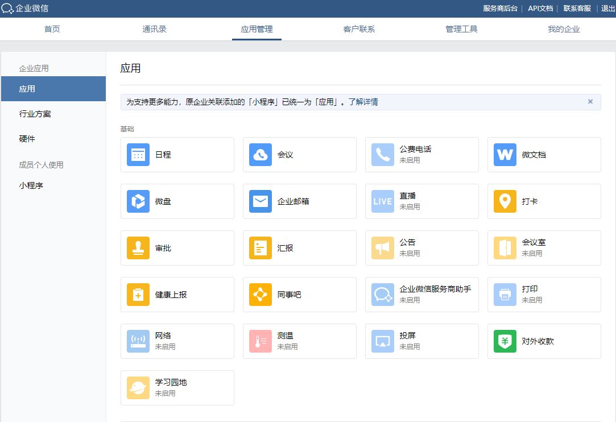Image resolution: width=616 pixels, height=422 pixels.
Task: Open 小程序 in the sidebar
Action: click(x=31, y=185)
